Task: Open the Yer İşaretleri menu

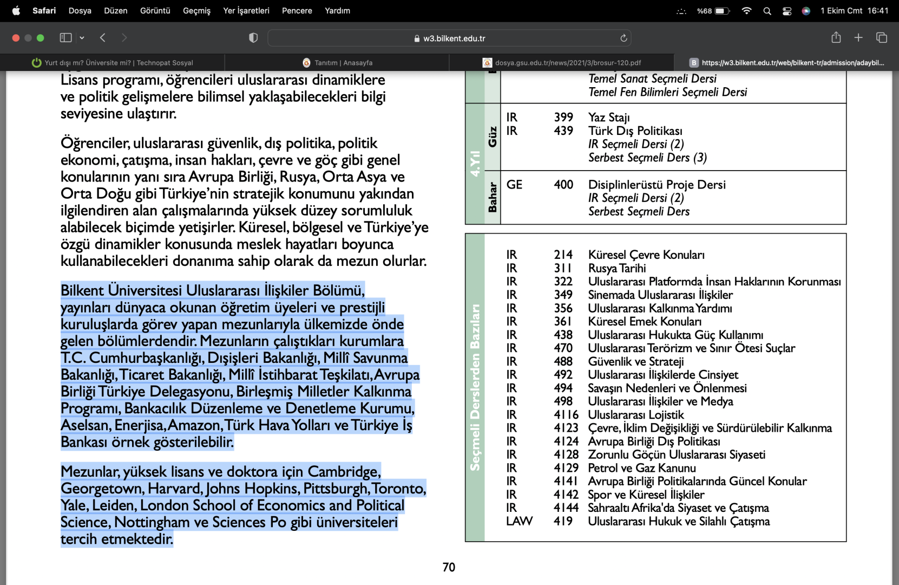Action: tap(246, 11)
